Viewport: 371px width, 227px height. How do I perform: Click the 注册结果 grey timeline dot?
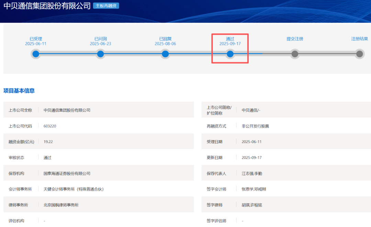[359, 54]
